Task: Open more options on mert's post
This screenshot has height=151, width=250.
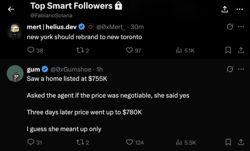Action: [x=241, y=27]
